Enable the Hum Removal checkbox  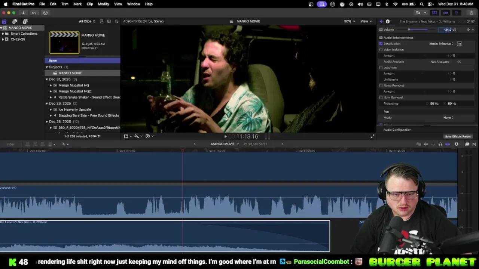pos(381,98)
